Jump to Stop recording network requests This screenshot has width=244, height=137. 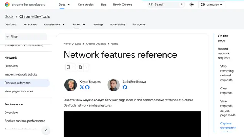[227, 73]
